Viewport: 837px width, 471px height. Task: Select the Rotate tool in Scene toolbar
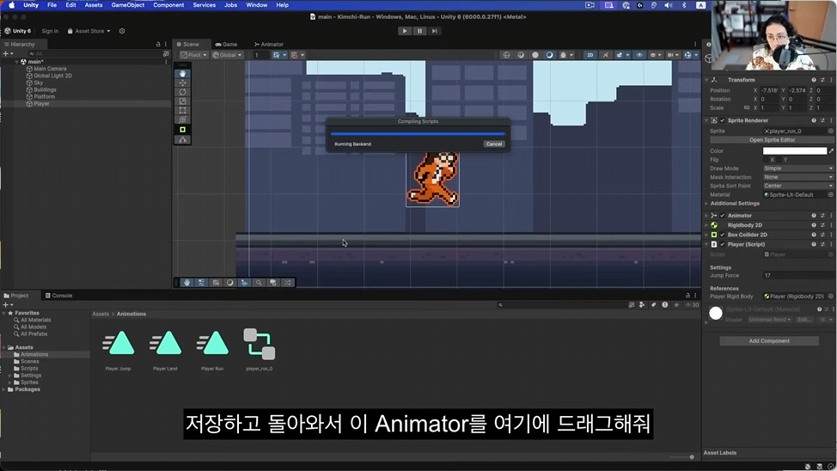[182, 92]
